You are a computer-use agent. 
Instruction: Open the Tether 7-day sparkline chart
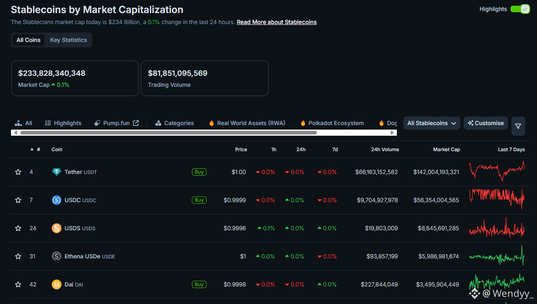click(497, 171)
